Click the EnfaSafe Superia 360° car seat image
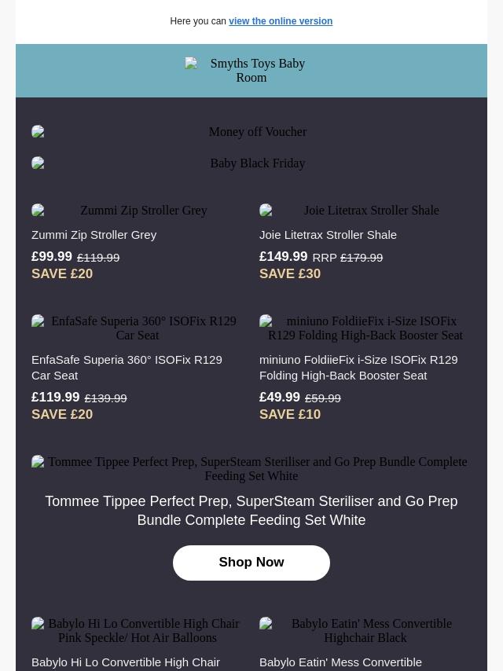 [x=138, y=328]
